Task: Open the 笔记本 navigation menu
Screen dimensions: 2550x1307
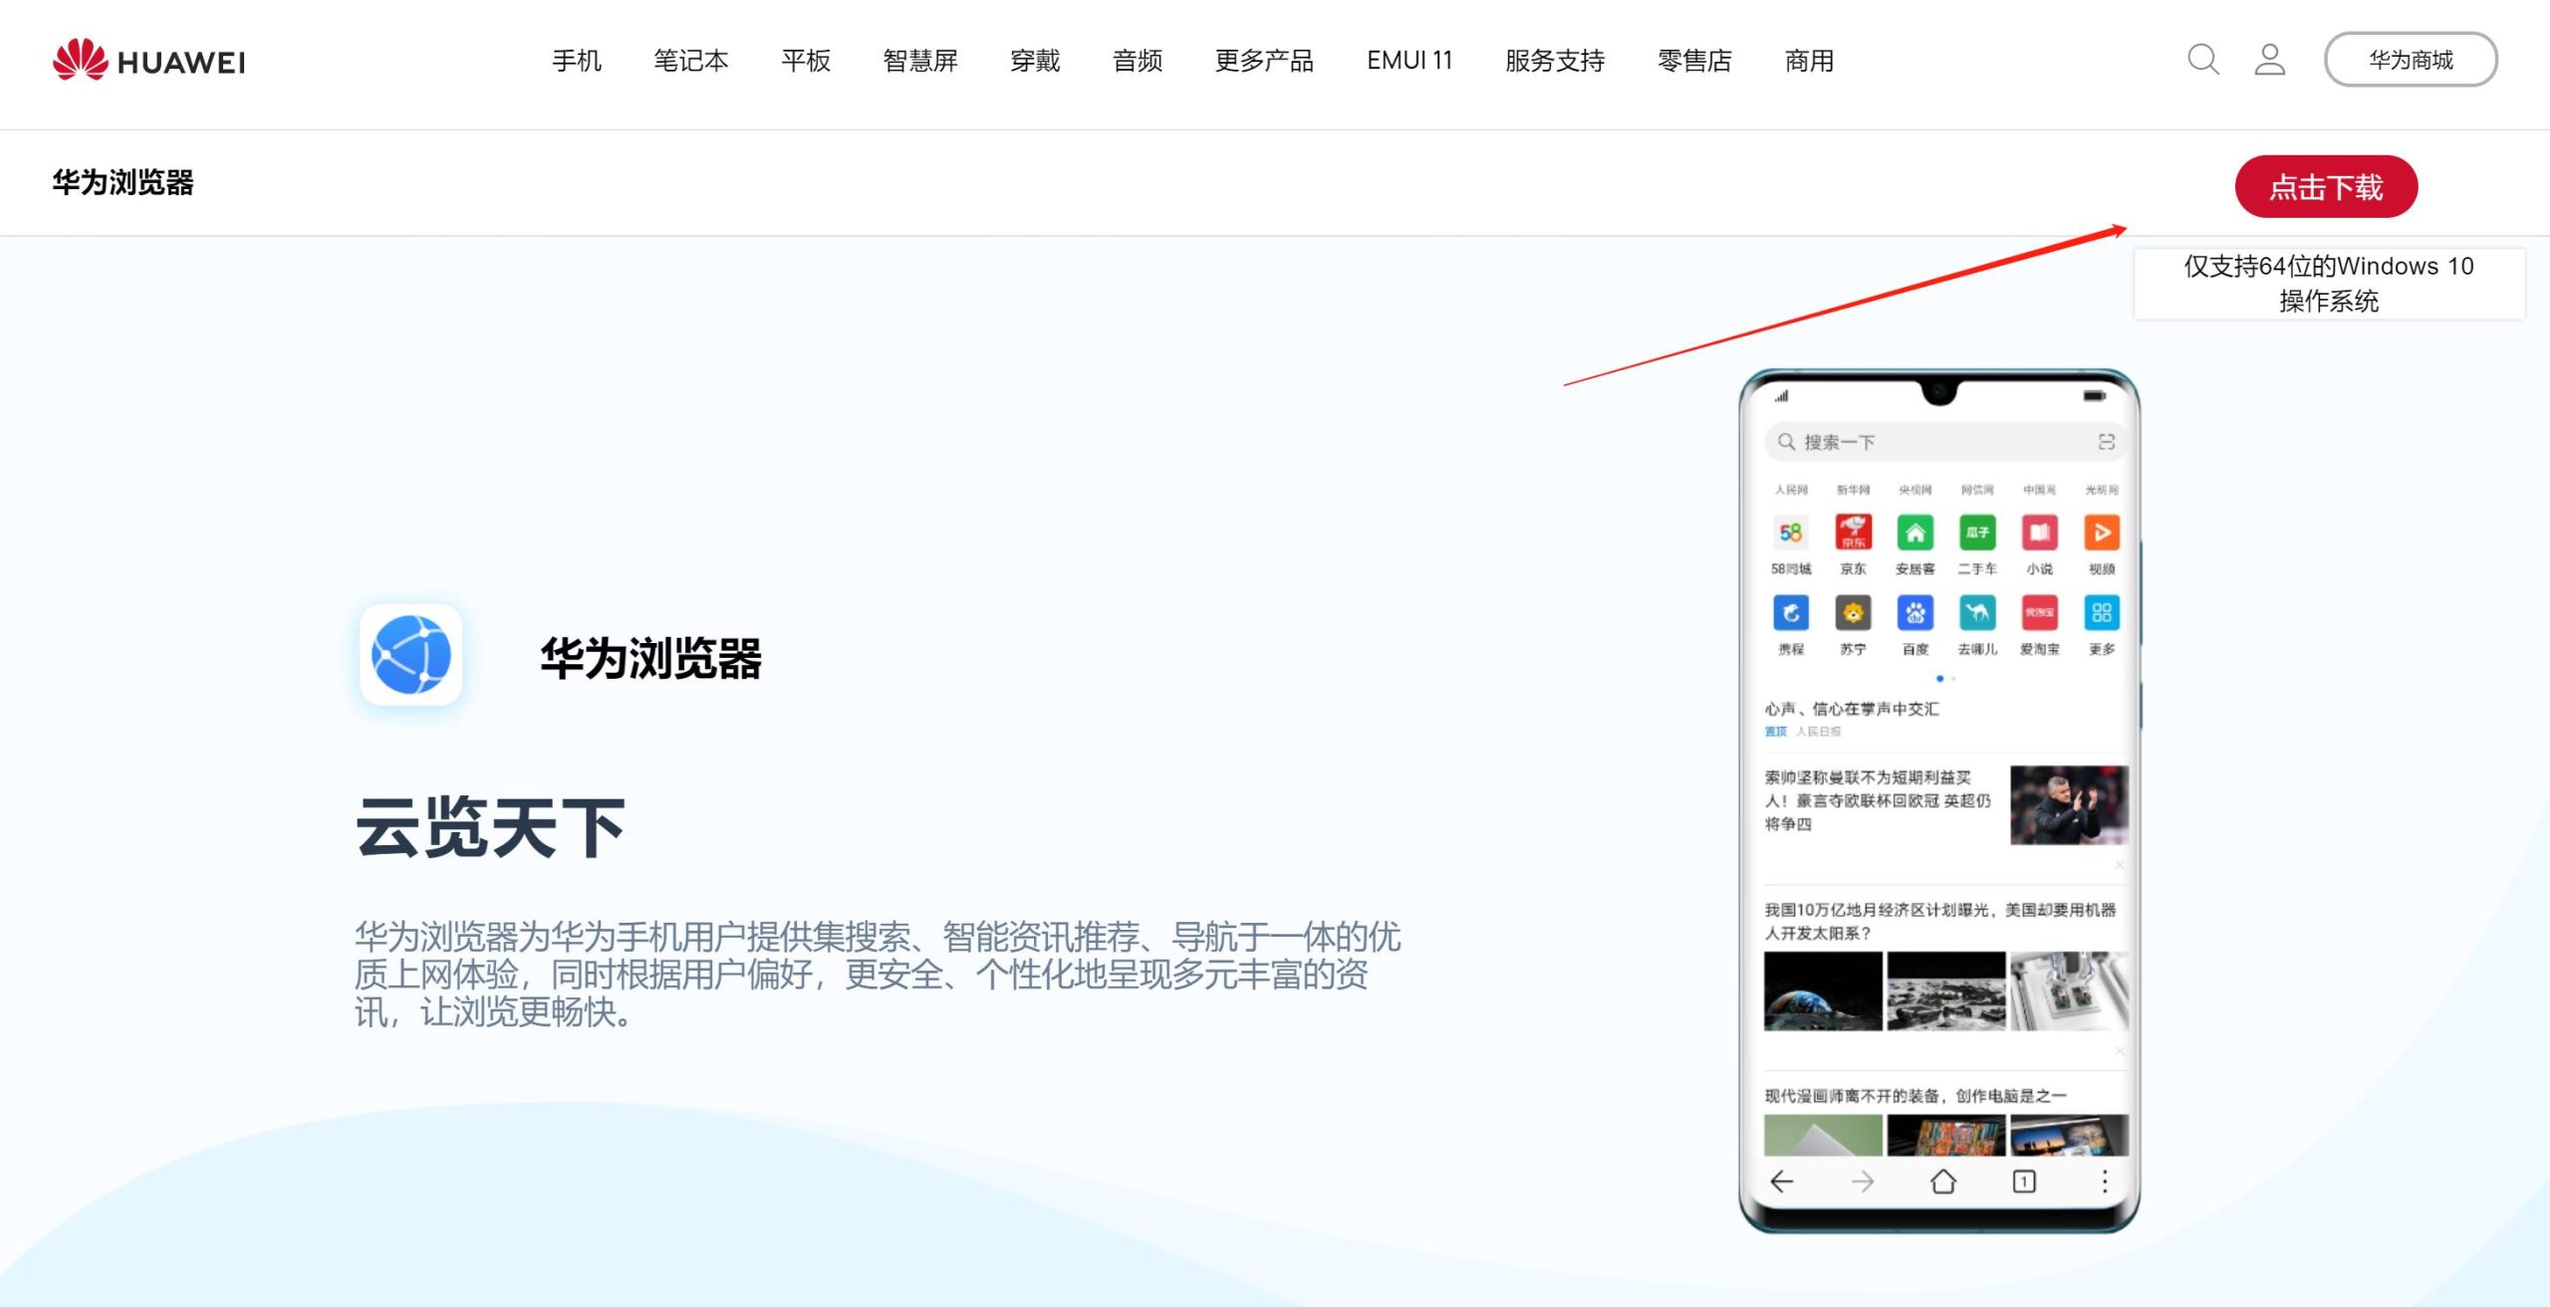Action: click(x=691, y=61)
